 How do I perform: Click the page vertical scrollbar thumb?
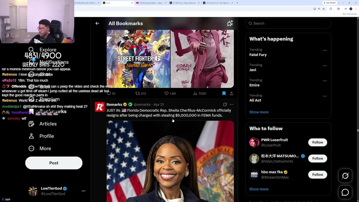(358, 130)
